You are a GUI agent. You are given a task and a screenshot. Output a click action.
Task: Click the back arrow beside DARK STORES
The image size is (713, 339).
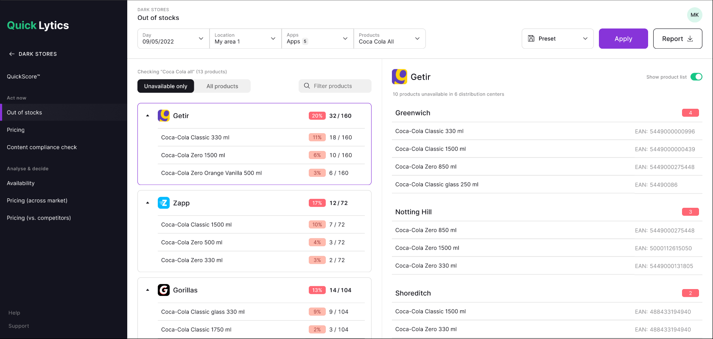coord(12,54)
